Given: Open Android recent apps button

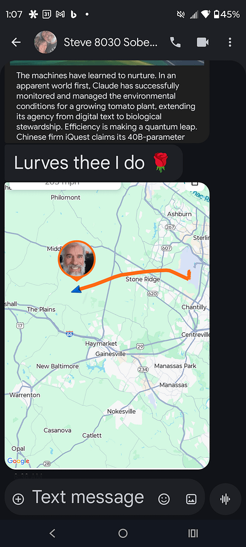Looking at the screenshot, I should 193,533.
